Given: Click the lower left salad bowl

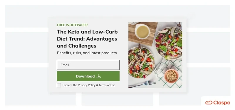Looking at the screenshot, I should click(x=141, y=62).
